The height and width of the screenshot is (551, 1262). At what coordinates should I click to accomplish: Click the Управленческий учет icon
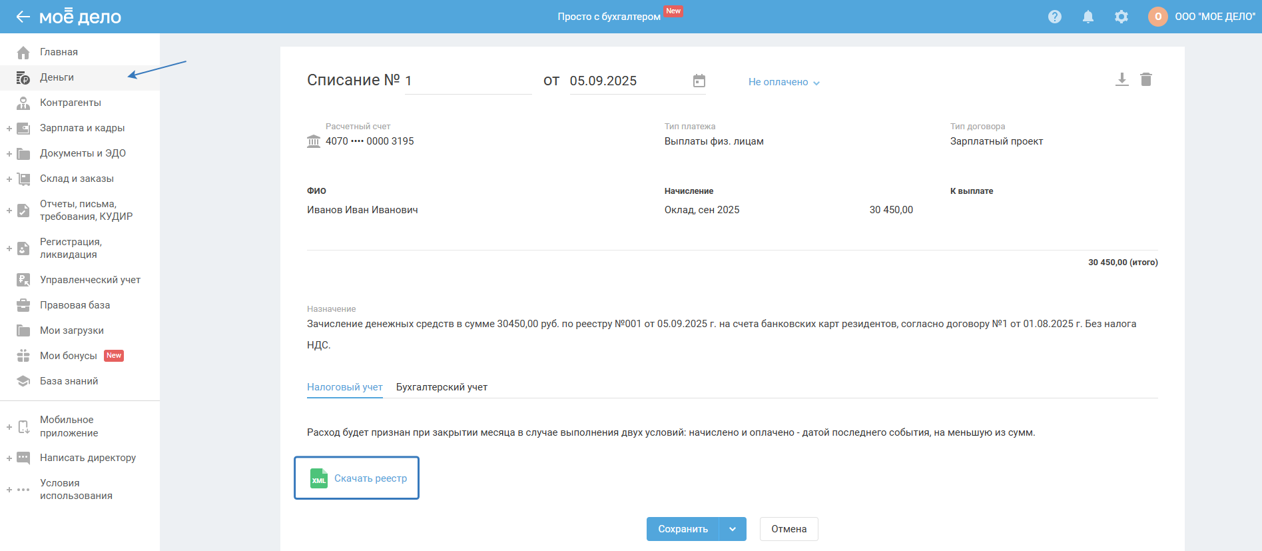point(23,280)
